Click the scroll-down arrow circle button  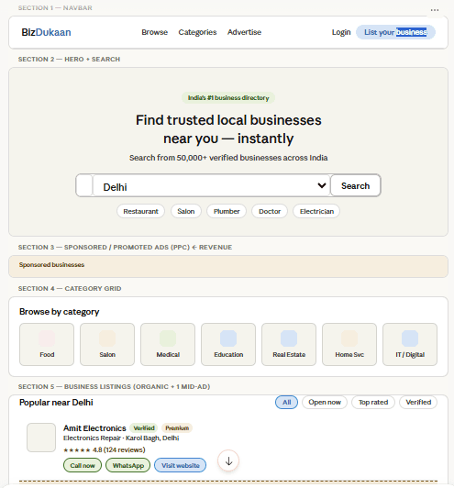coord(228,460)
